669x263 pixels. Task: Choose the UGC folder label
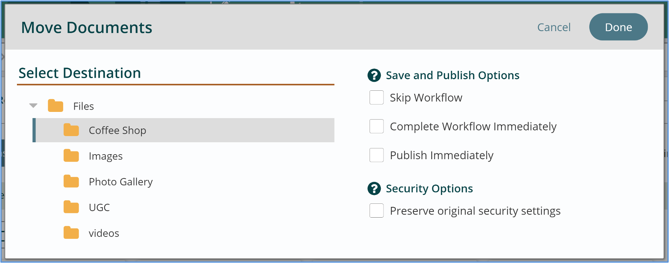pyautogui.click(x=99, y=208)
